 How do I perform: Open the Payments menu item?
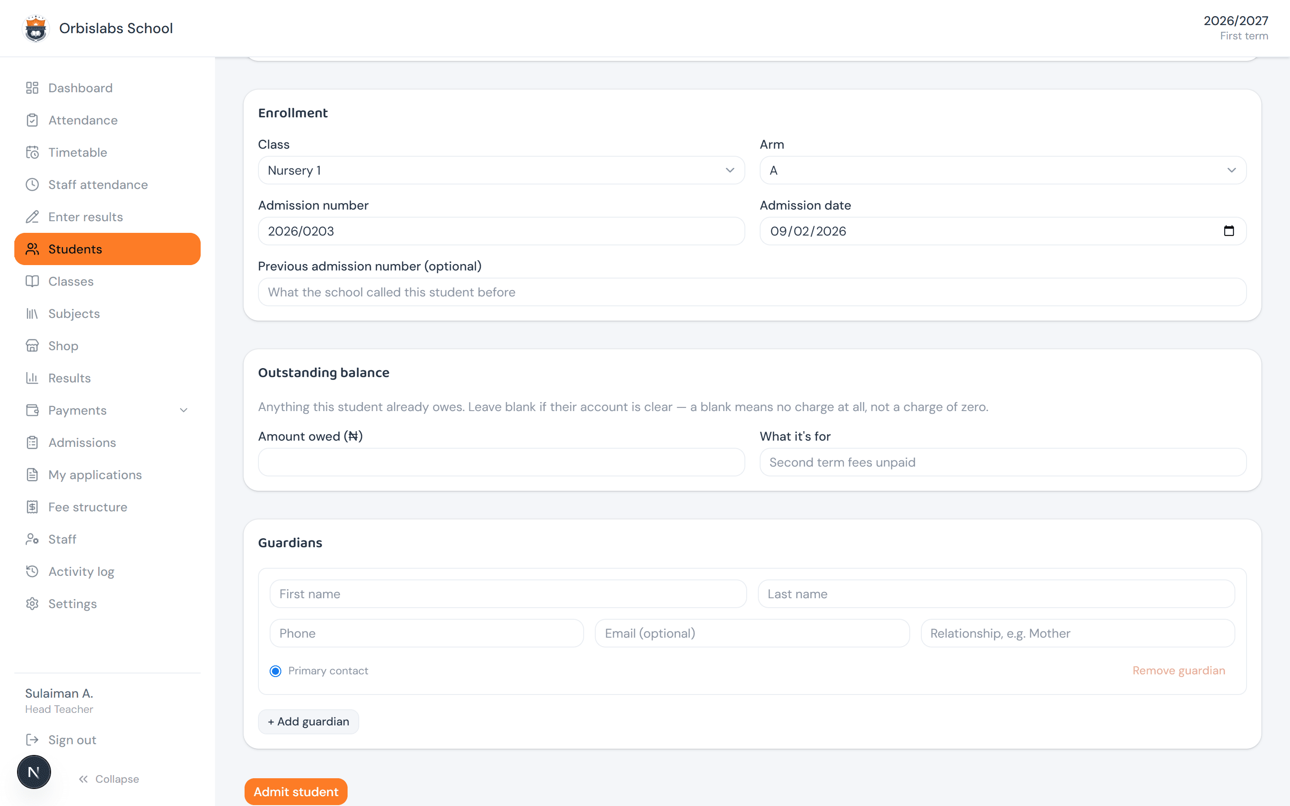coord(107,411)
